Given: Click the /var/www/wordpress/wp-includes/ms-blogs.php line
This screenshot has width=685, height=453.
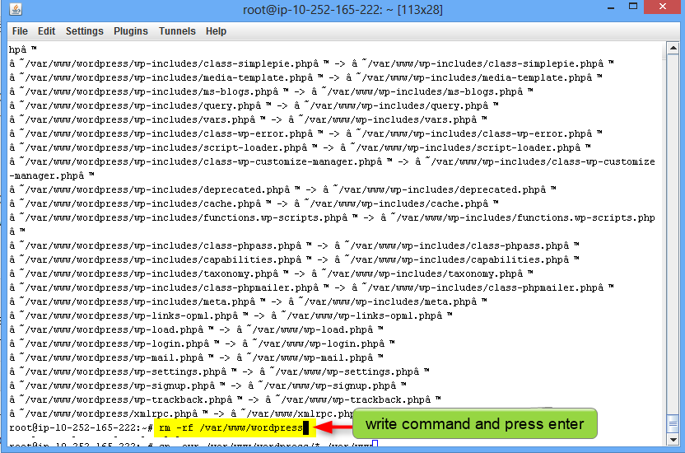Looking at the screenshot, I should coord(271,91).
